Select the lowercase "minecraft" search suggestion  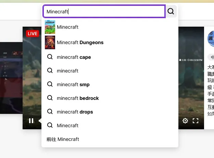68,71
